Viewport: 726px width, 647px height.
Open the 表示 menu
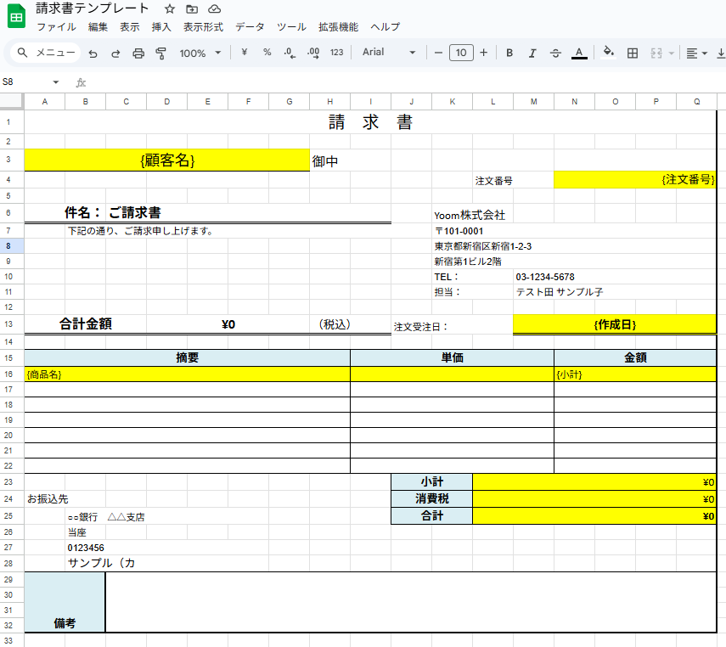pos(130,27)
